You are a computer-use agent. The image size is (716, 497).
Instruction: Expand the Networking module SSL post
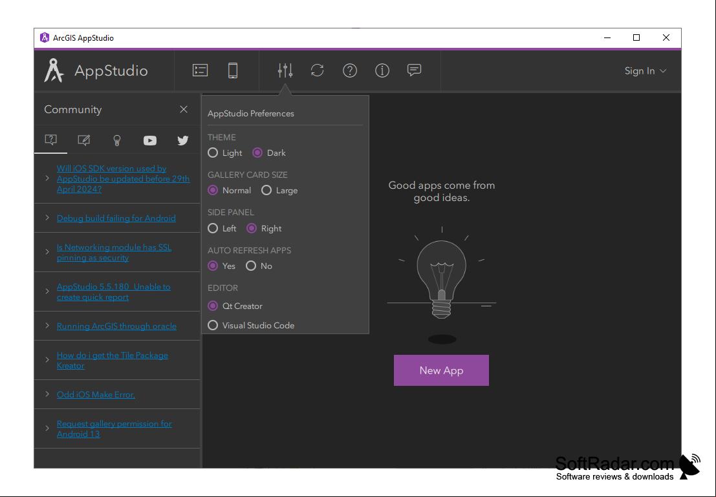[x=47, y=251]
